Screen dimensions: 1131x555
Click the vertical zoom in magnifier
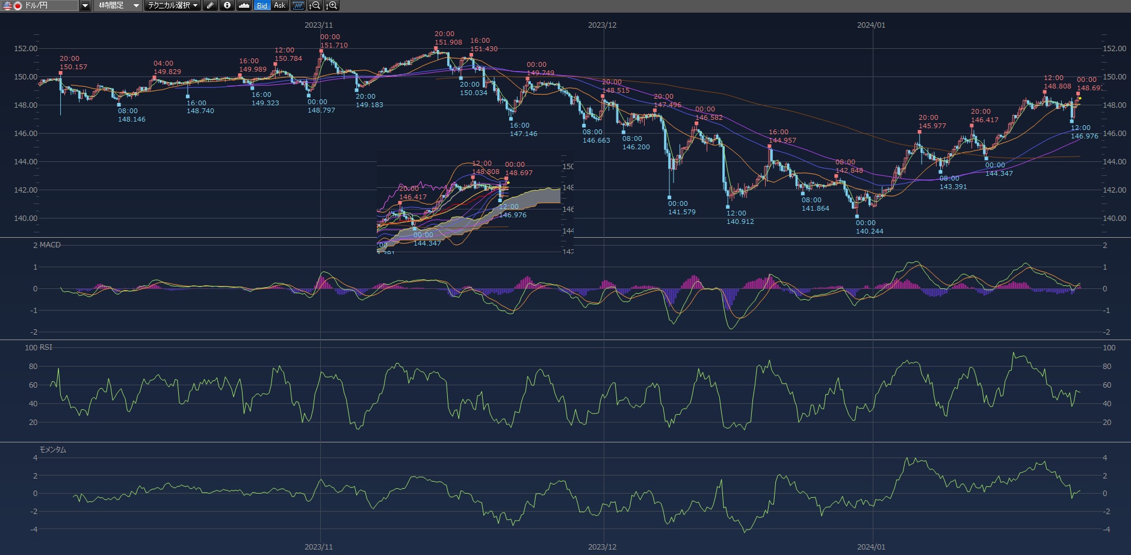point(332,5)
